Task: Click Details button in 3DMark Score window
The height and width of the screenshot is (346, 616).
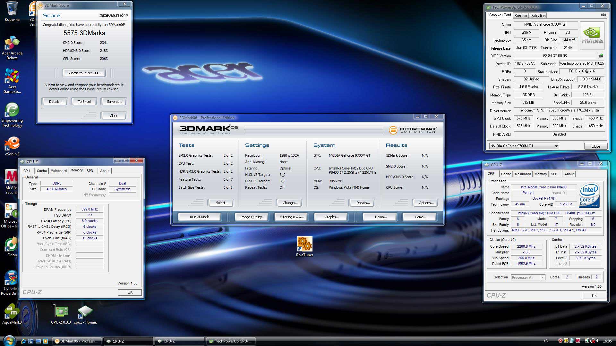Action: click(x=56, y=102)
